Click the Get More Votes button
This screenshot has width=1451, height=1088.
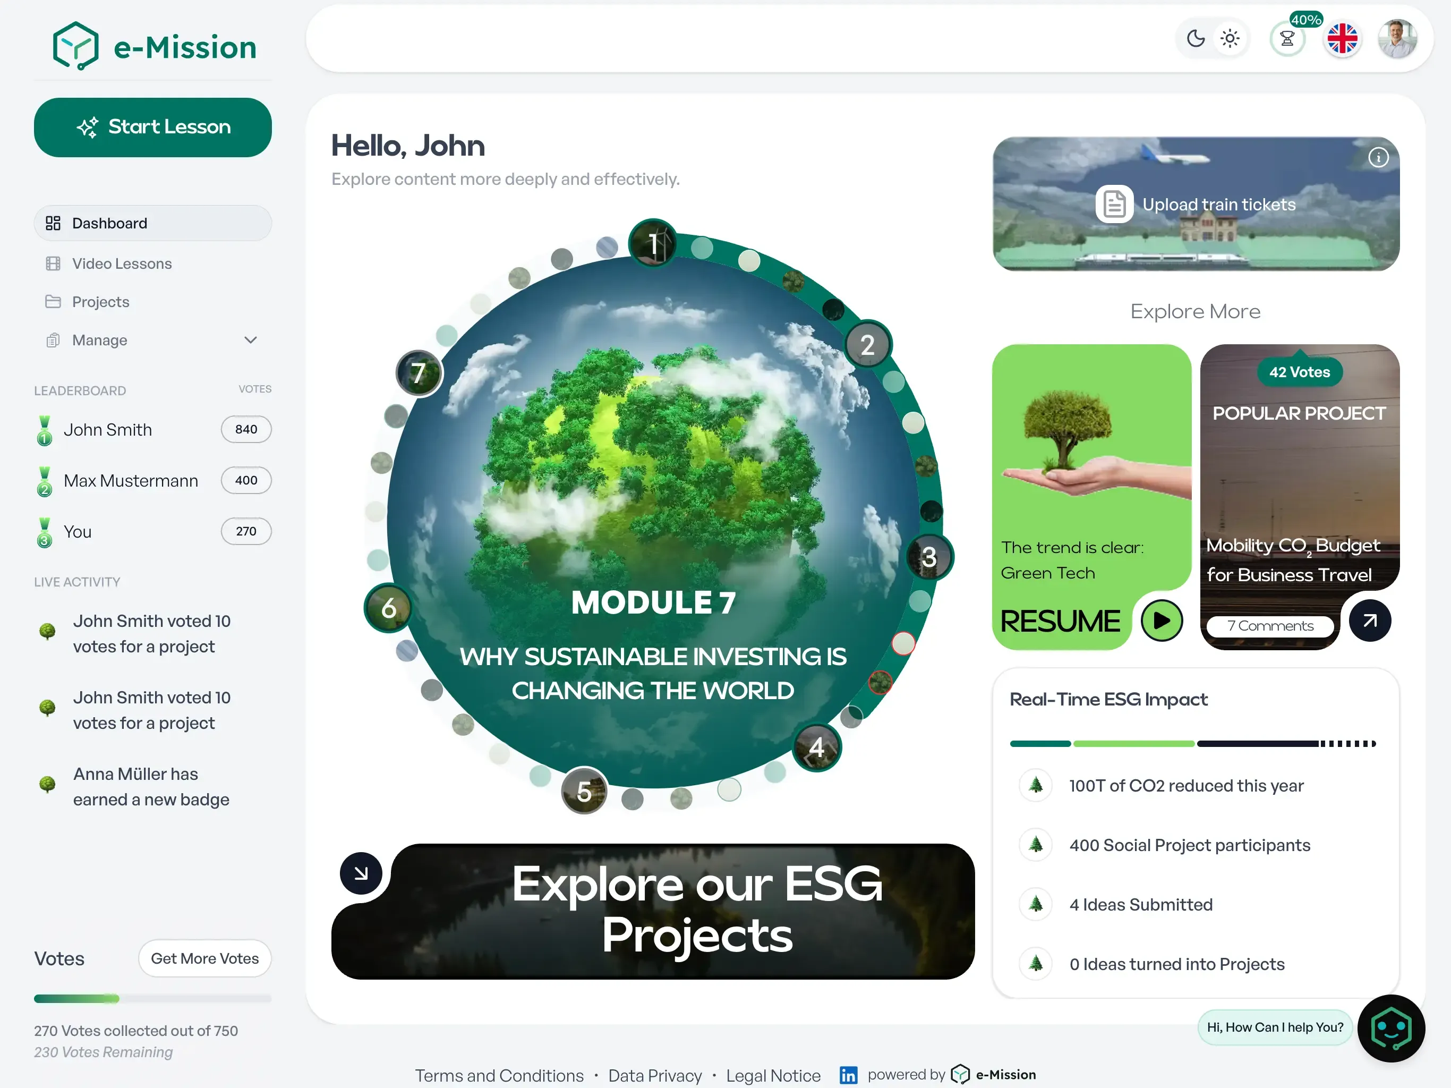(204, 958)
